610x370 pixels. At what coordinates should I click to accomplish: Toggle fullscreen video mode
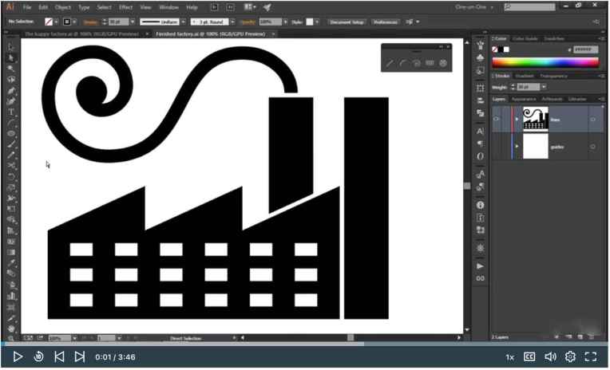tap(591, 356)
